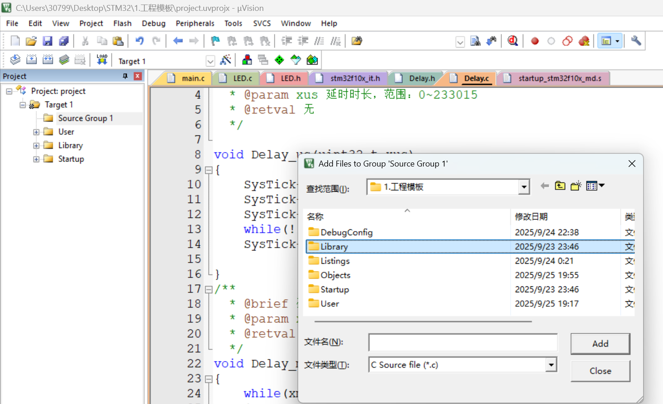Viewport: 663px width, 404px height.
Task: Select Source Group 1 in project tree
Action: 86,119
